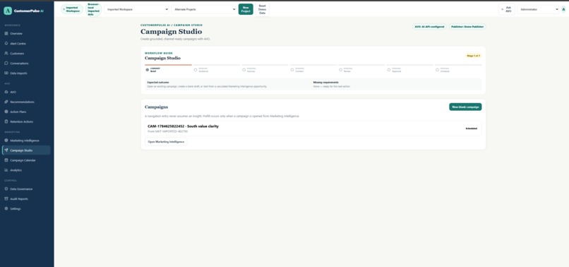The image size is (569, 267).
Task: Click the Reset Demo Data button
Action: pos(262,9)
